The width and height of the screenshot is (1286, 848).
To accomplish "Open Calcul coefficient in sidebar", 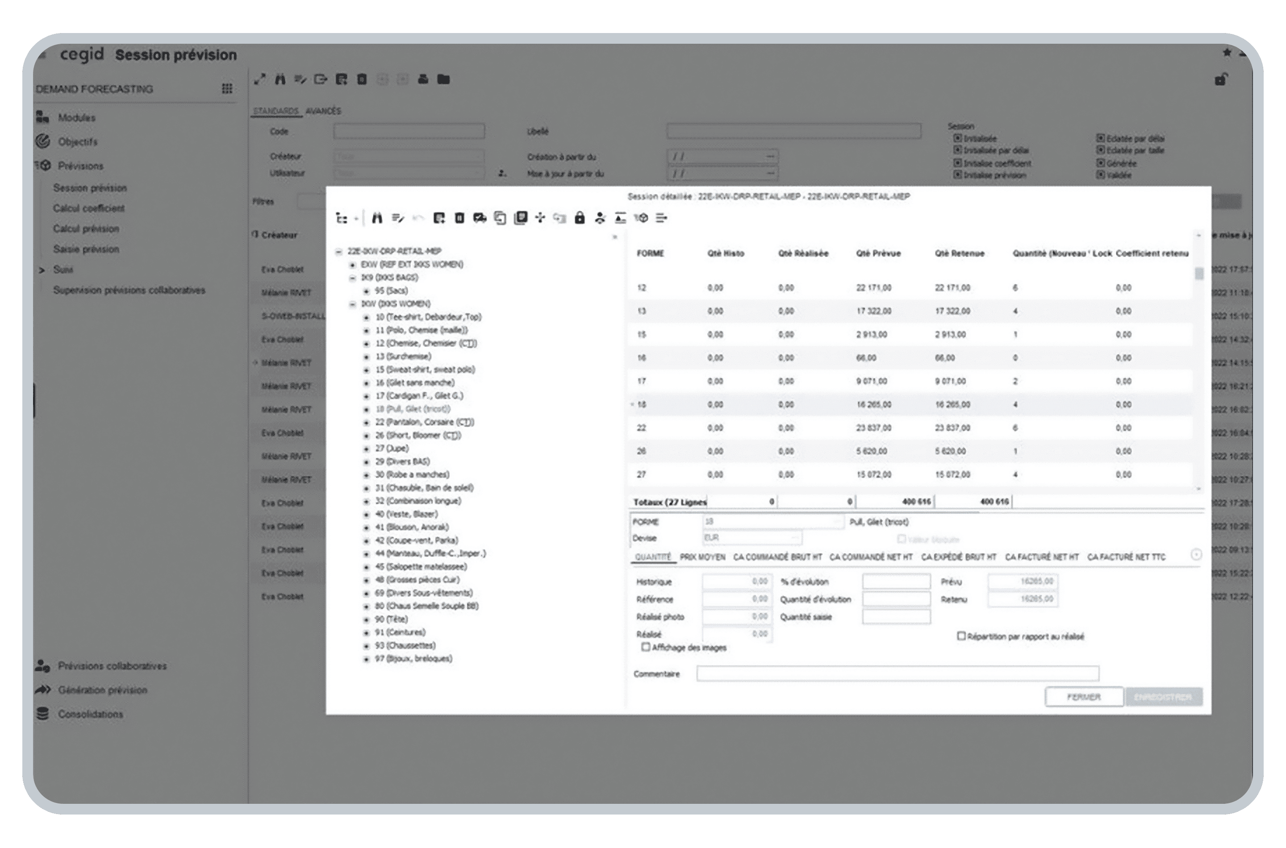I will pyautogui.click(x=89, y=208).
